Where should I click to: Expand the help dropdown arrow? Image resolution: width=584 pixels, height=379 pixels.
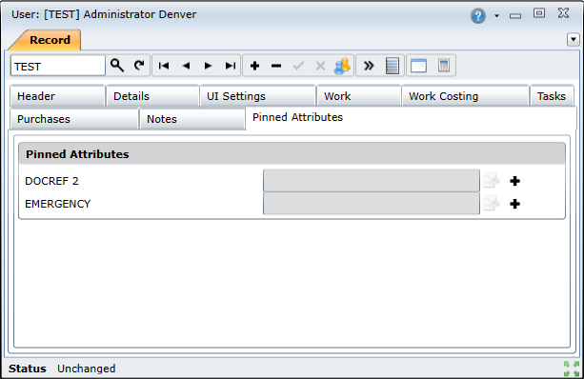[496, 16]
